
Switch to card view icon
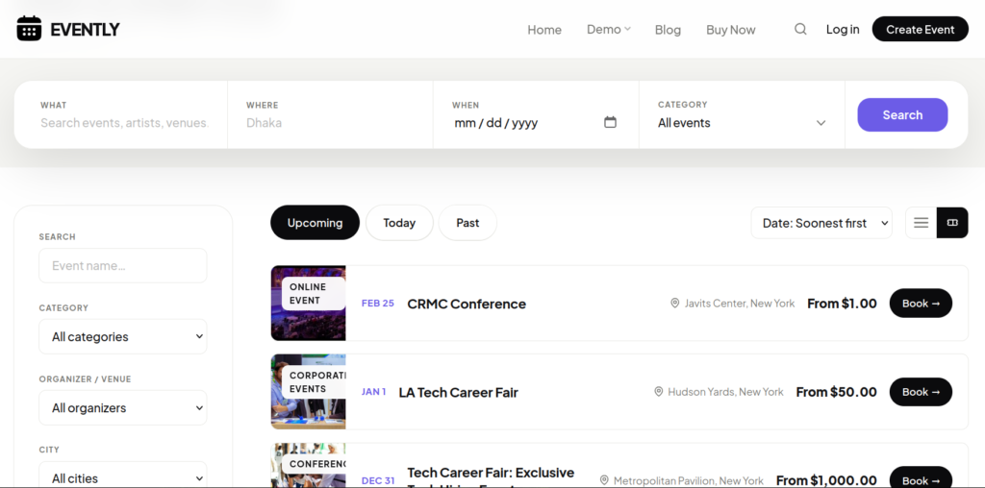point(952,223)
